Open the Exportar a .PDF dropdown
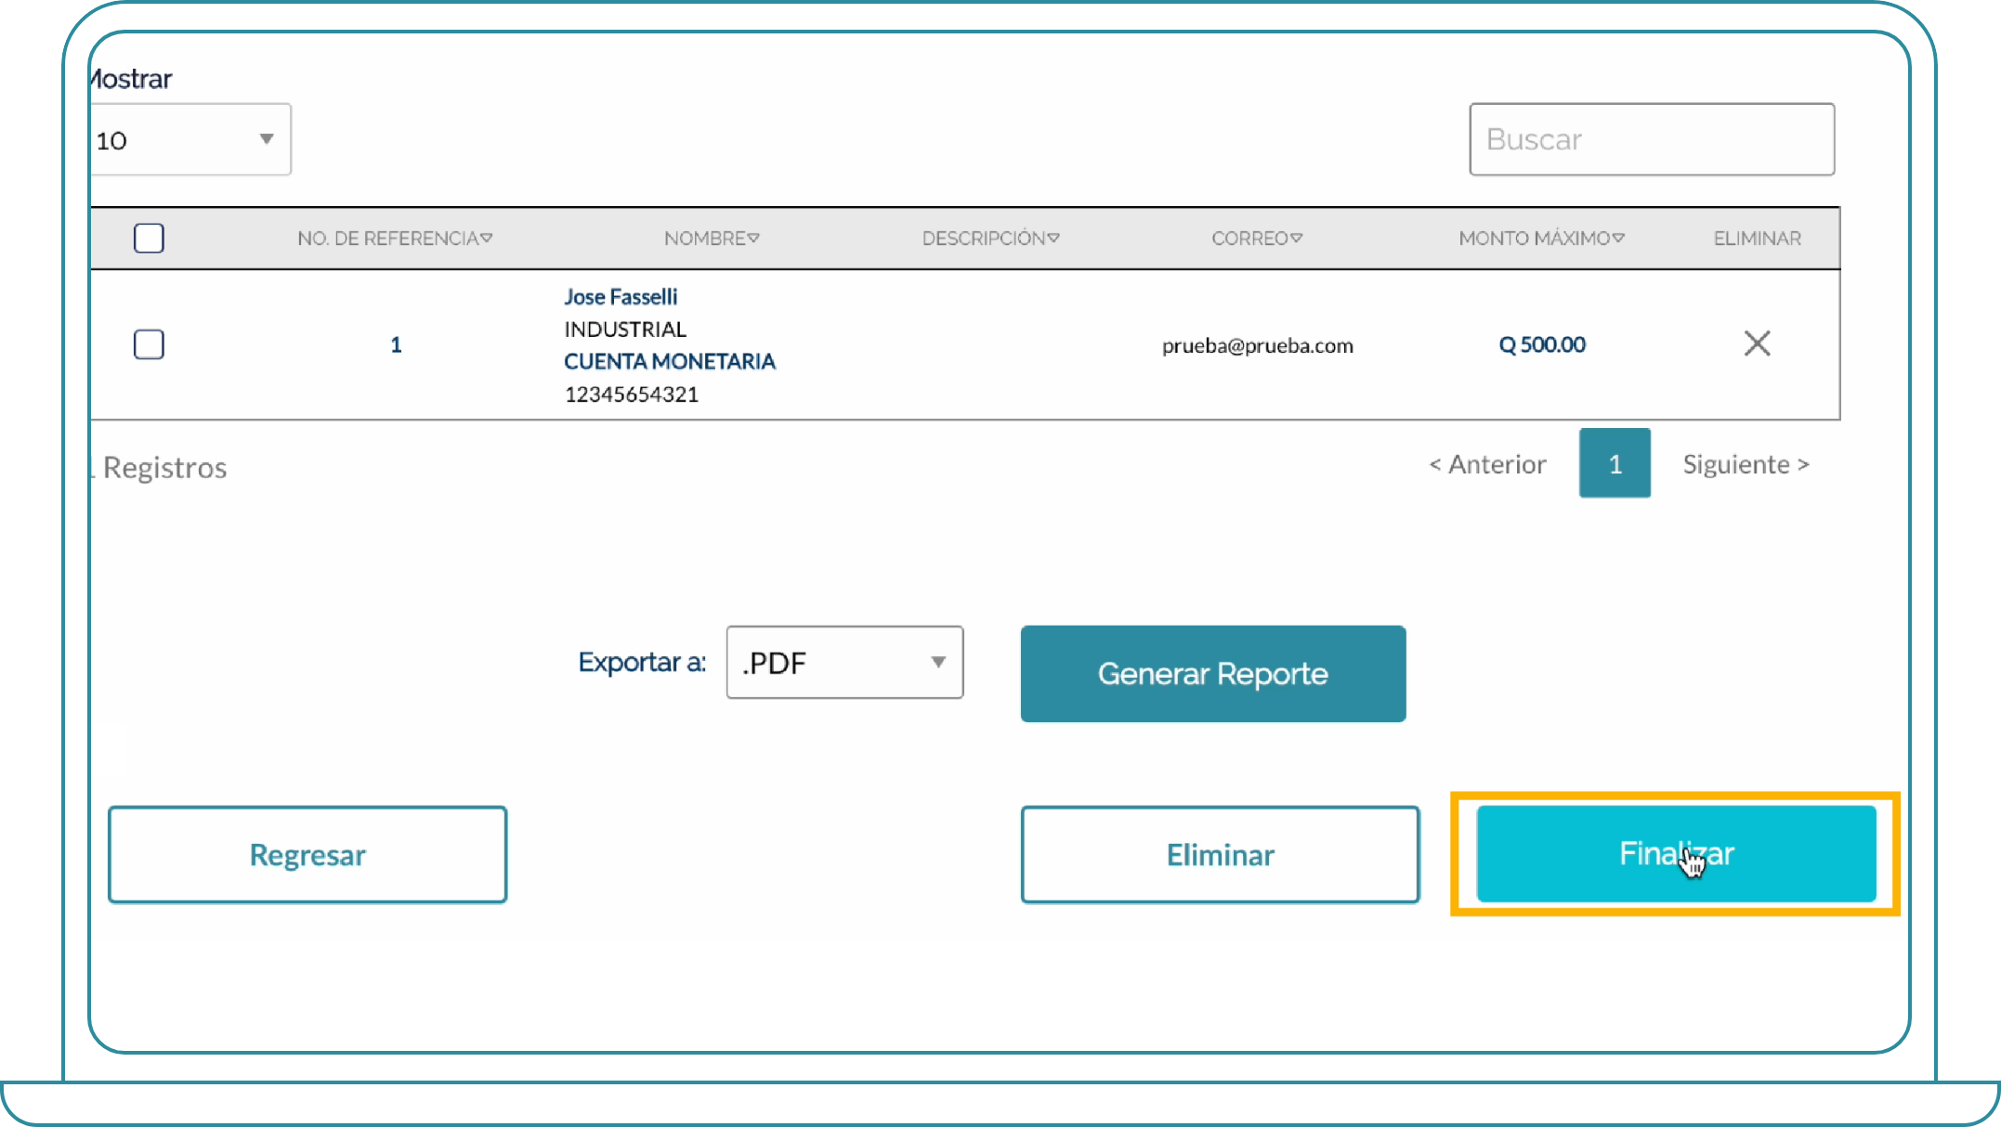Screen dimensions: 2001x1127 point(844,663)
